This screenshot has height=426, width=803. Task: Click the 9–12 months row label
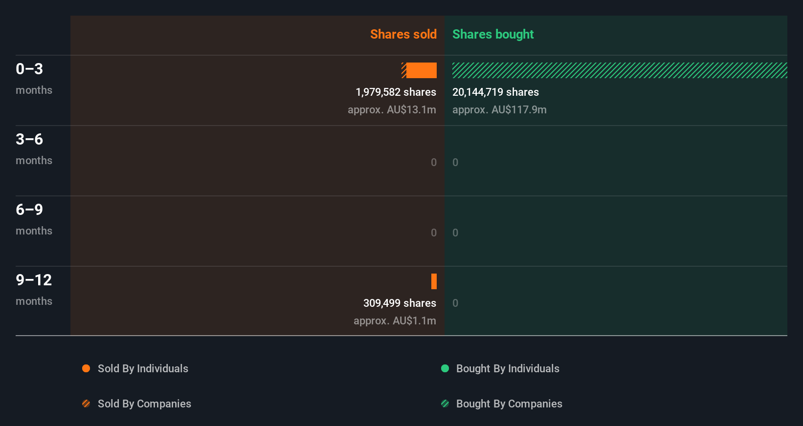(x=34, y=289)
